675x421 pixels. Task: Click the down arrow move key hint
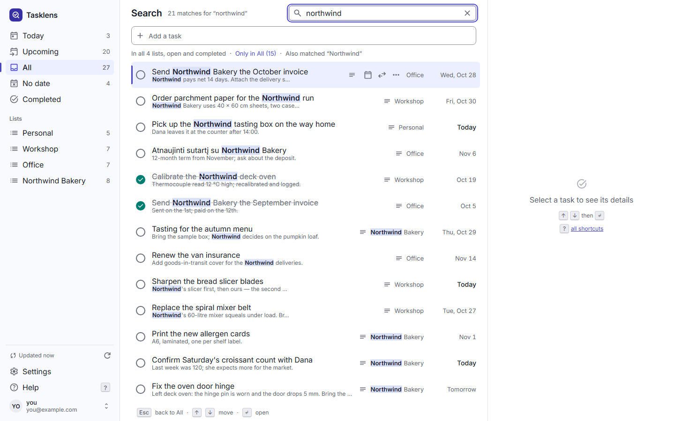[210, 413]
